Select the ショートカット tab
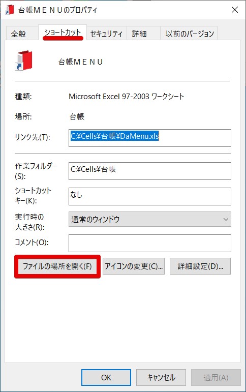This screenshot has height=392, width=246. tap(63, 33)
